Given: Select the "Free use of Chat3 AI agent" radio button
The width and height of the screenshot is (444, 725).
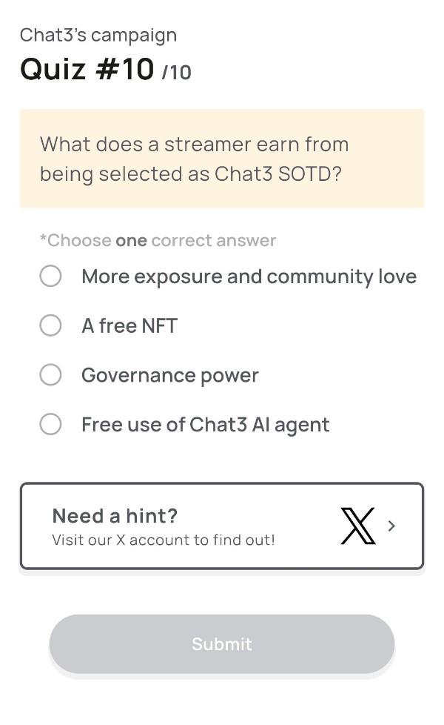Looking at the screenshot, I should pyautogui.click(x=50, y=425).
